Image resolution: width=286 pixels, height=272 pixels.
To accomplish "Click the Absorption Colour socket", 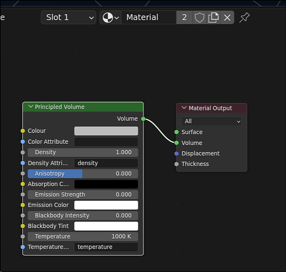I will click(x=23, y=184).
